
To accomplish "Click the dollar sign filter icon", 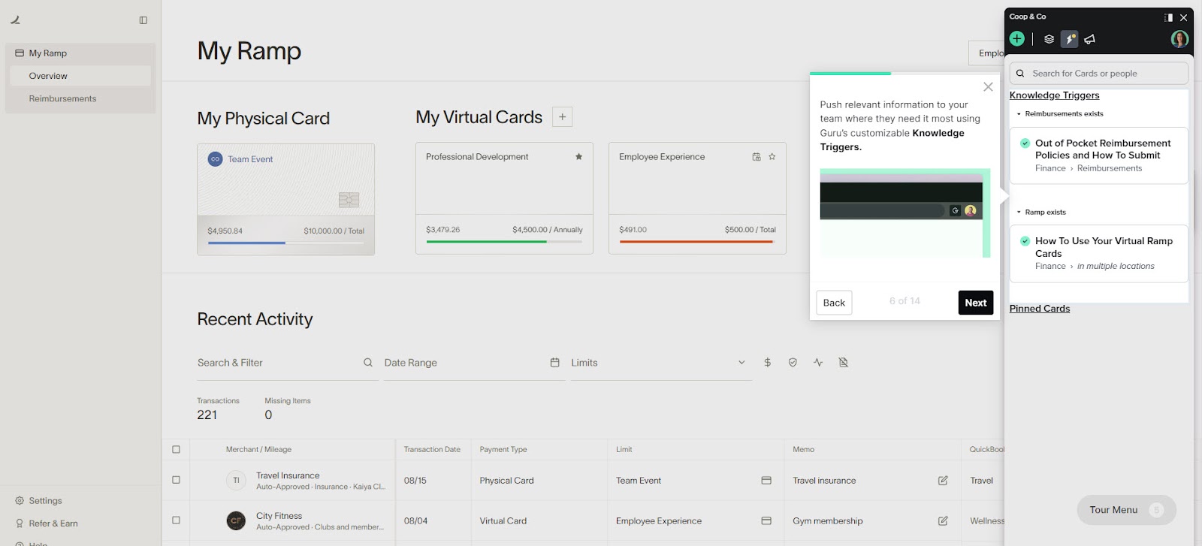I will (x=767, y=363).
